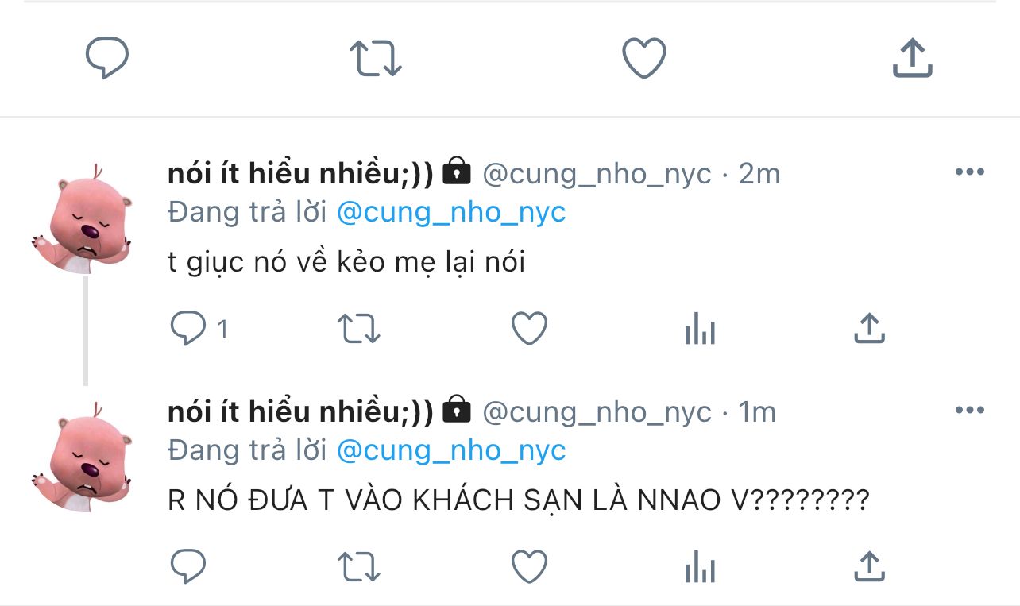Screen dimensions: 1020x606
Task: View analytics for 'kẻo mẹ lại nói' tweet
Action: (700, 328)
